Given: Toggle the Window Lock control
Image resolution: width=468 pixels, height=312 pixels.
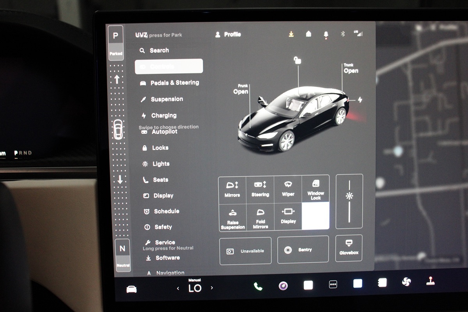Looking at the screenshot, I should click(x=316, y=189).
